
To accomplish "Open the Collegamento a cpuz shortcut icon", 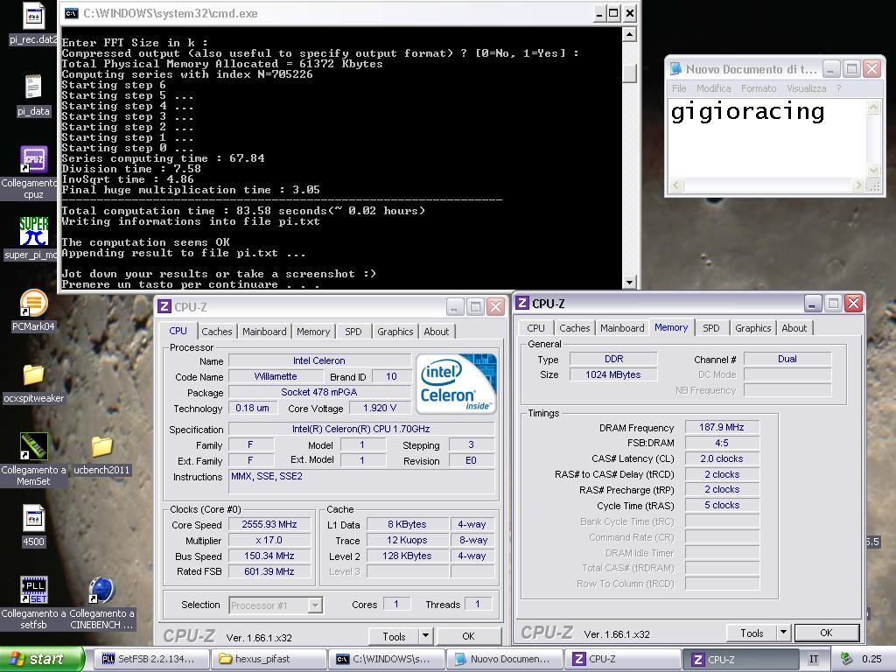I will click(x=34, y=159).
